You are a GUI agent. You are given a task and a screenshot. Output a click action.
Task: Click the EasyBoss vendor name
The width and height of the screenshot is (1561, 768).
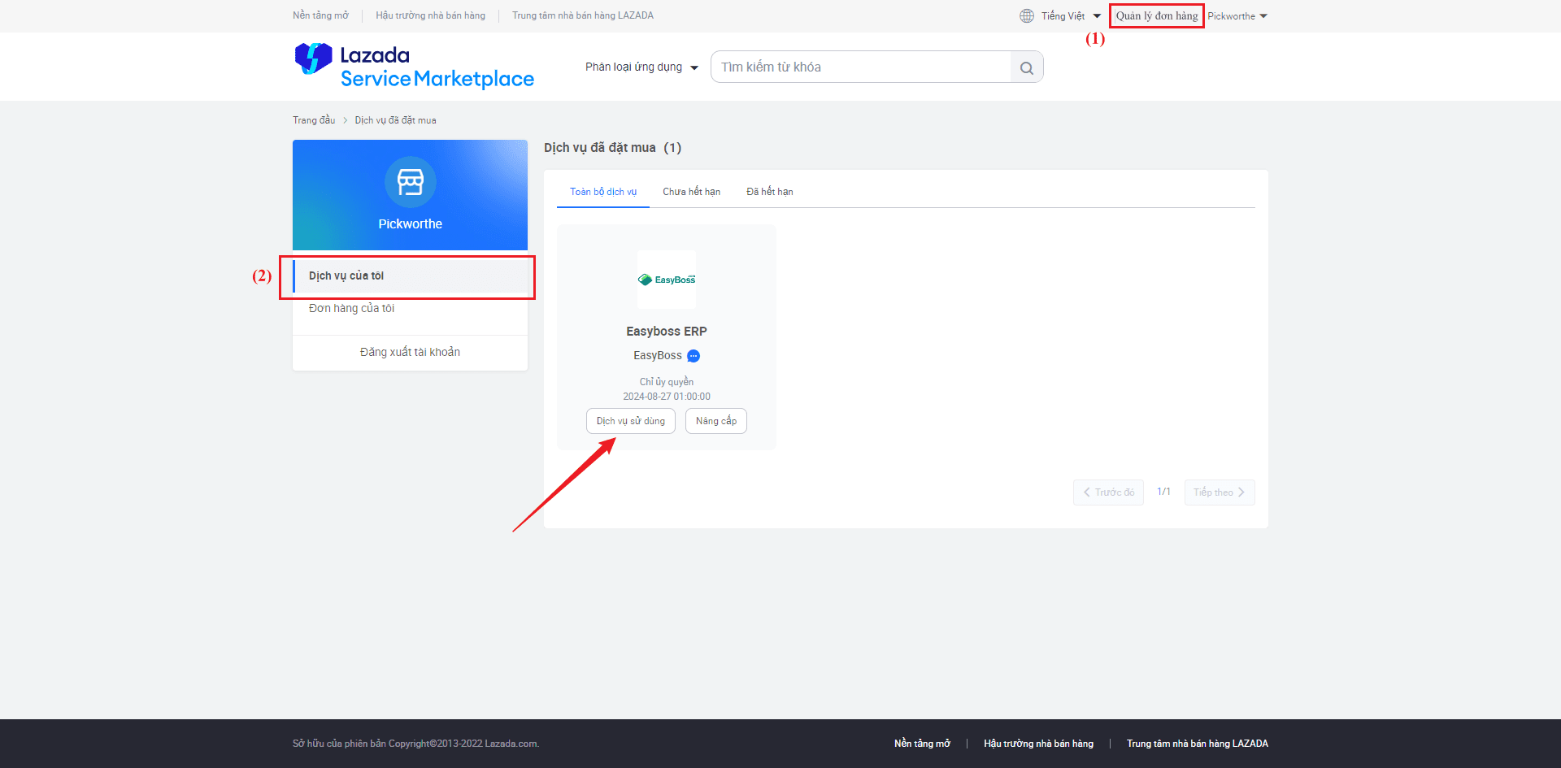pos(658,356)
